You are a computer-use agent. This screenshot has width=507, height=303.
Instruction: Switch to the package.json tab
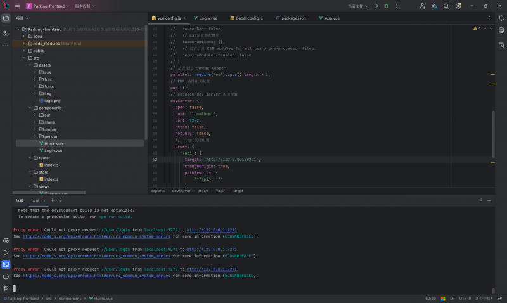(x=293, y=18)
